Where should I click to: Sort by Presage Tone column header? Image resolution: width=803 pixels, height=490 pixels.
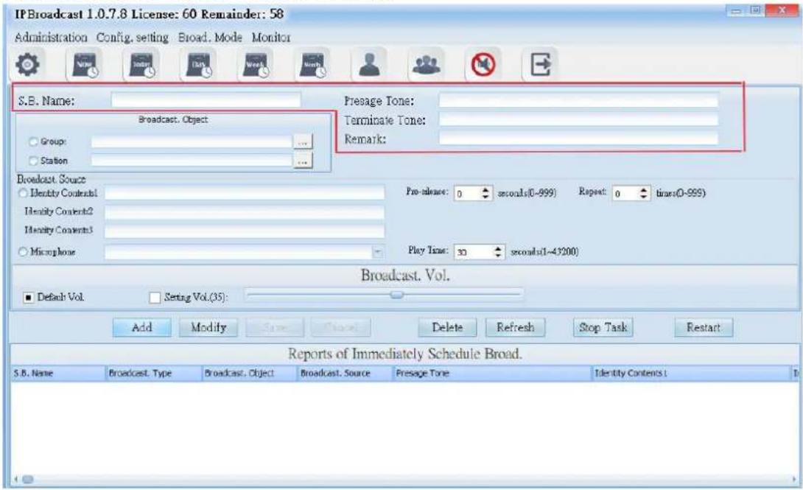[492, 374]
